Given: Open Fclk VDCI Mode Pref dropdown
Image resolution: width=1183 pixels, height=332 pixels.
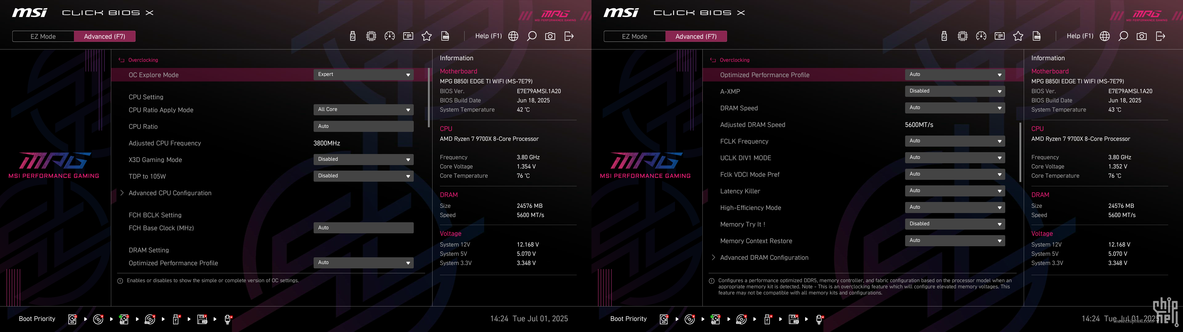Looking at the screenshot, I should pos(955,174).
